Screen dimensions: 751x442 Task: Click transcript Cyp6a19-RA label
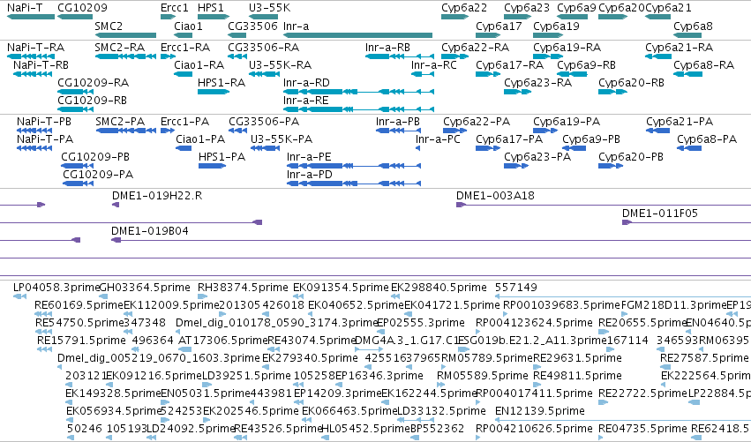(567, 47)
